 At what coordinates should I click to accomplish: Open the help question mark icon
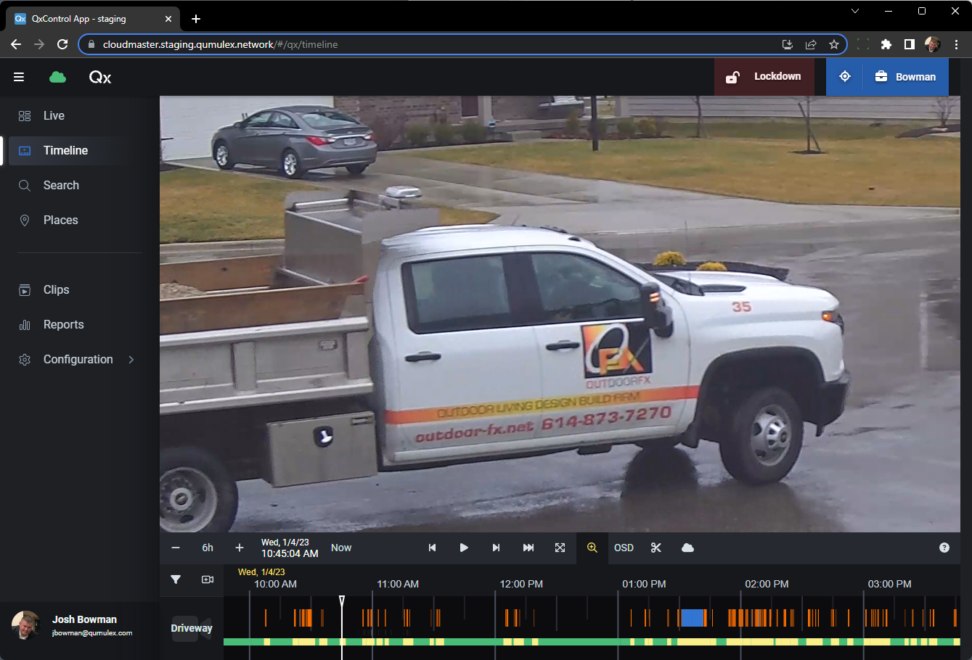pos(944,548)
